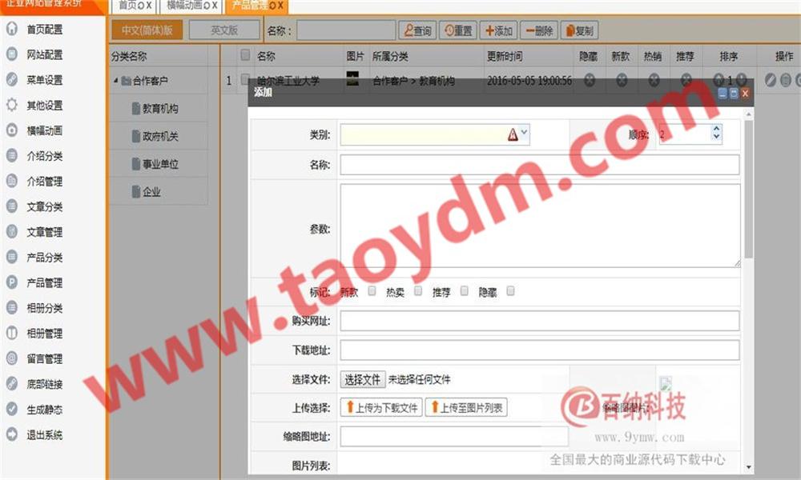Open 留言管理 from sidebar menu
The image size is (801, 480).
point(44,358)
